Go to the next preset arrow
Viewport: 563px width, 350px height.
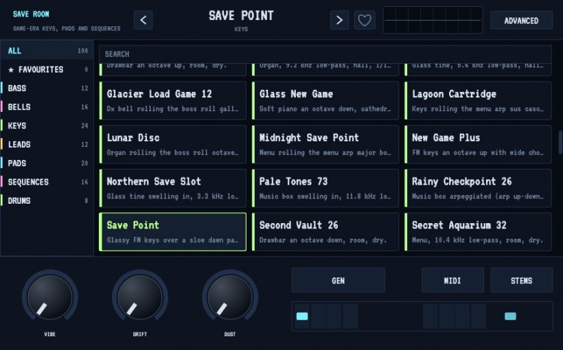tap(339, 20)
